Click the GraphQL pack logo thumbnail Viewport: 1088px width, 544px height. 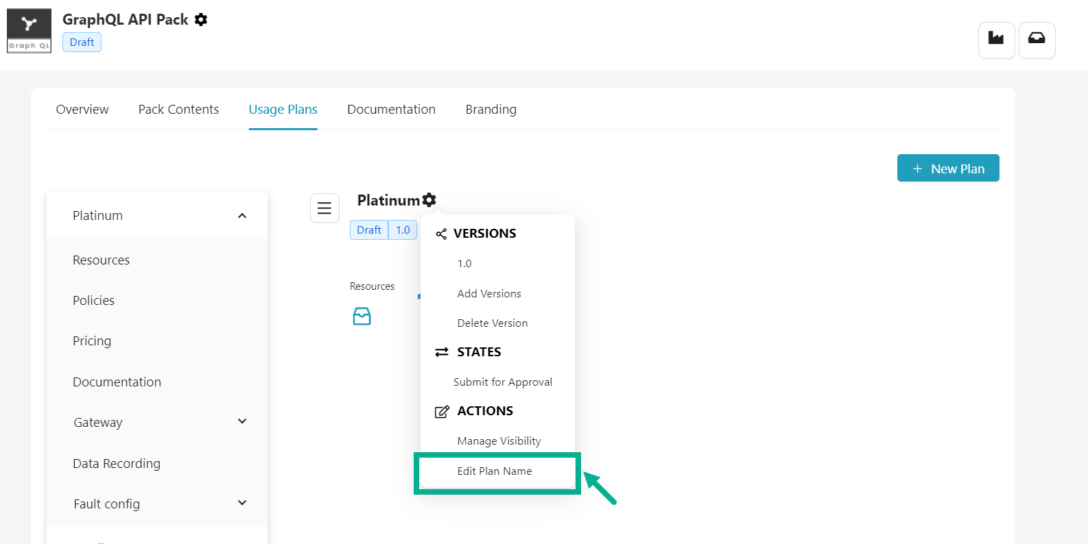(29, 31)
